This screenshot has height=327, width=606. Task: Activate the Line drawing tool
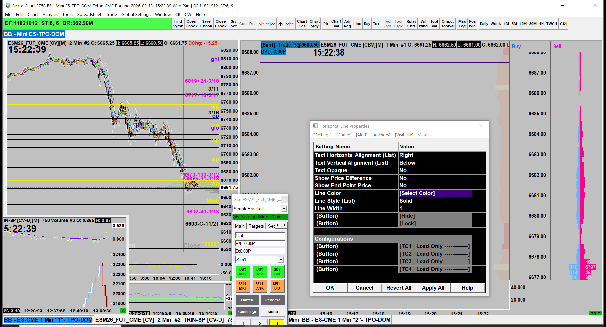pyautogui.click(x=357, y=24)
